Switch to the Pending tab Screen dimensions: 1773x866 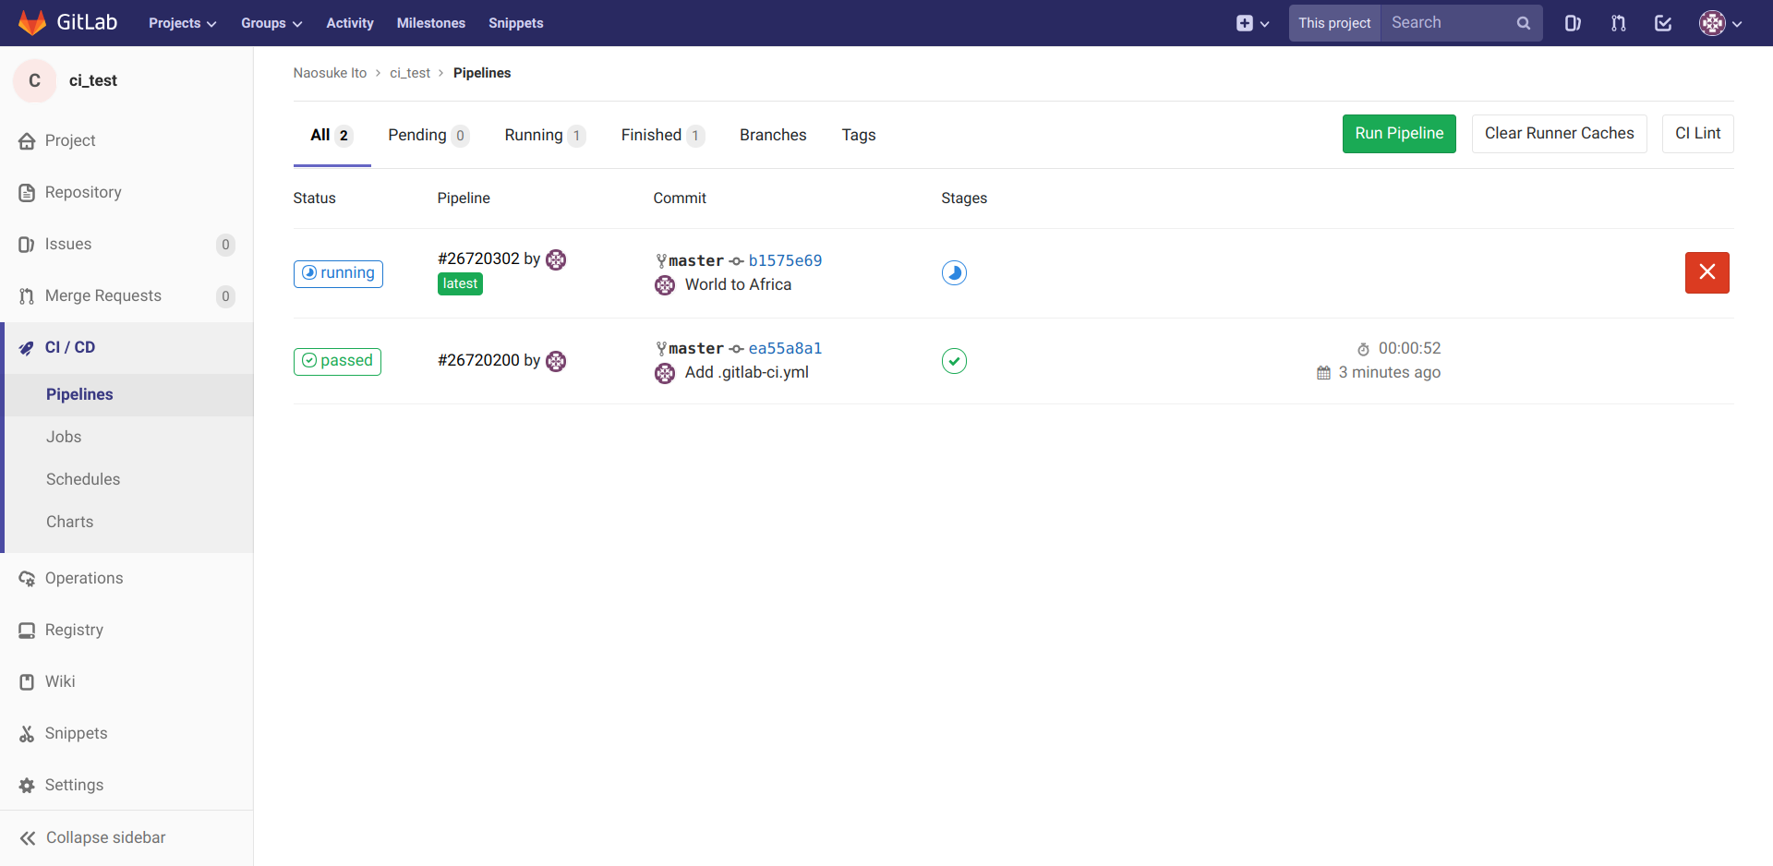[x=428, y=135]
